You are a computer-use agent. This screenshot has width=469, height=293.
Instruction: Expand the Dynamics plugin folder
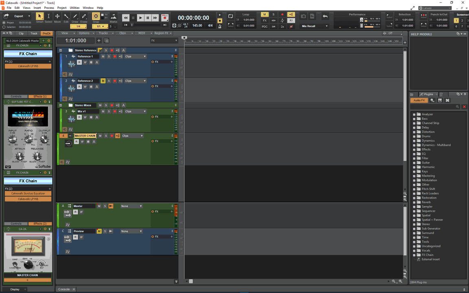(414, 141)
